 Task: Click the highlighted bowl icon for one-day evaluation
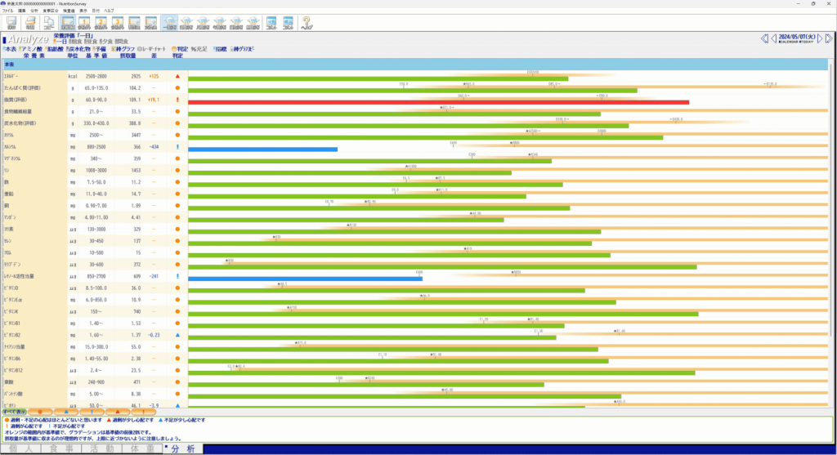click(x=170, y=22)
